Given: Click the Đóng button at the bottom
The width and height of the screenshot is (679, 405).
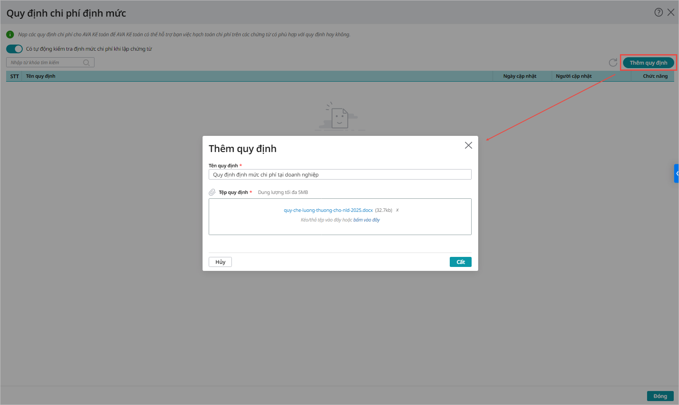Looking at the screenshot, I should (x=660, y=396).
